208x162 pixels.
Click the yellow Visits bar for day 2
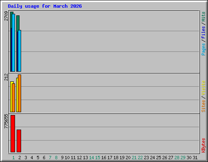click(17, 95)
